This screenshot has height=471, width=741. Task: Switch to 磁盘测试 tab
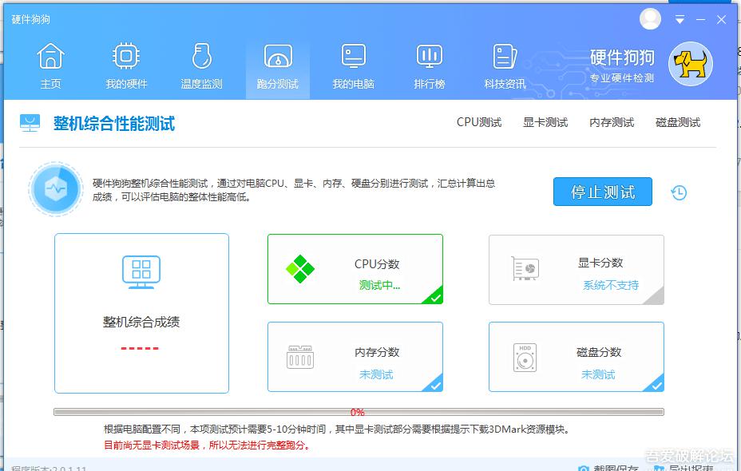coord(678,122)
